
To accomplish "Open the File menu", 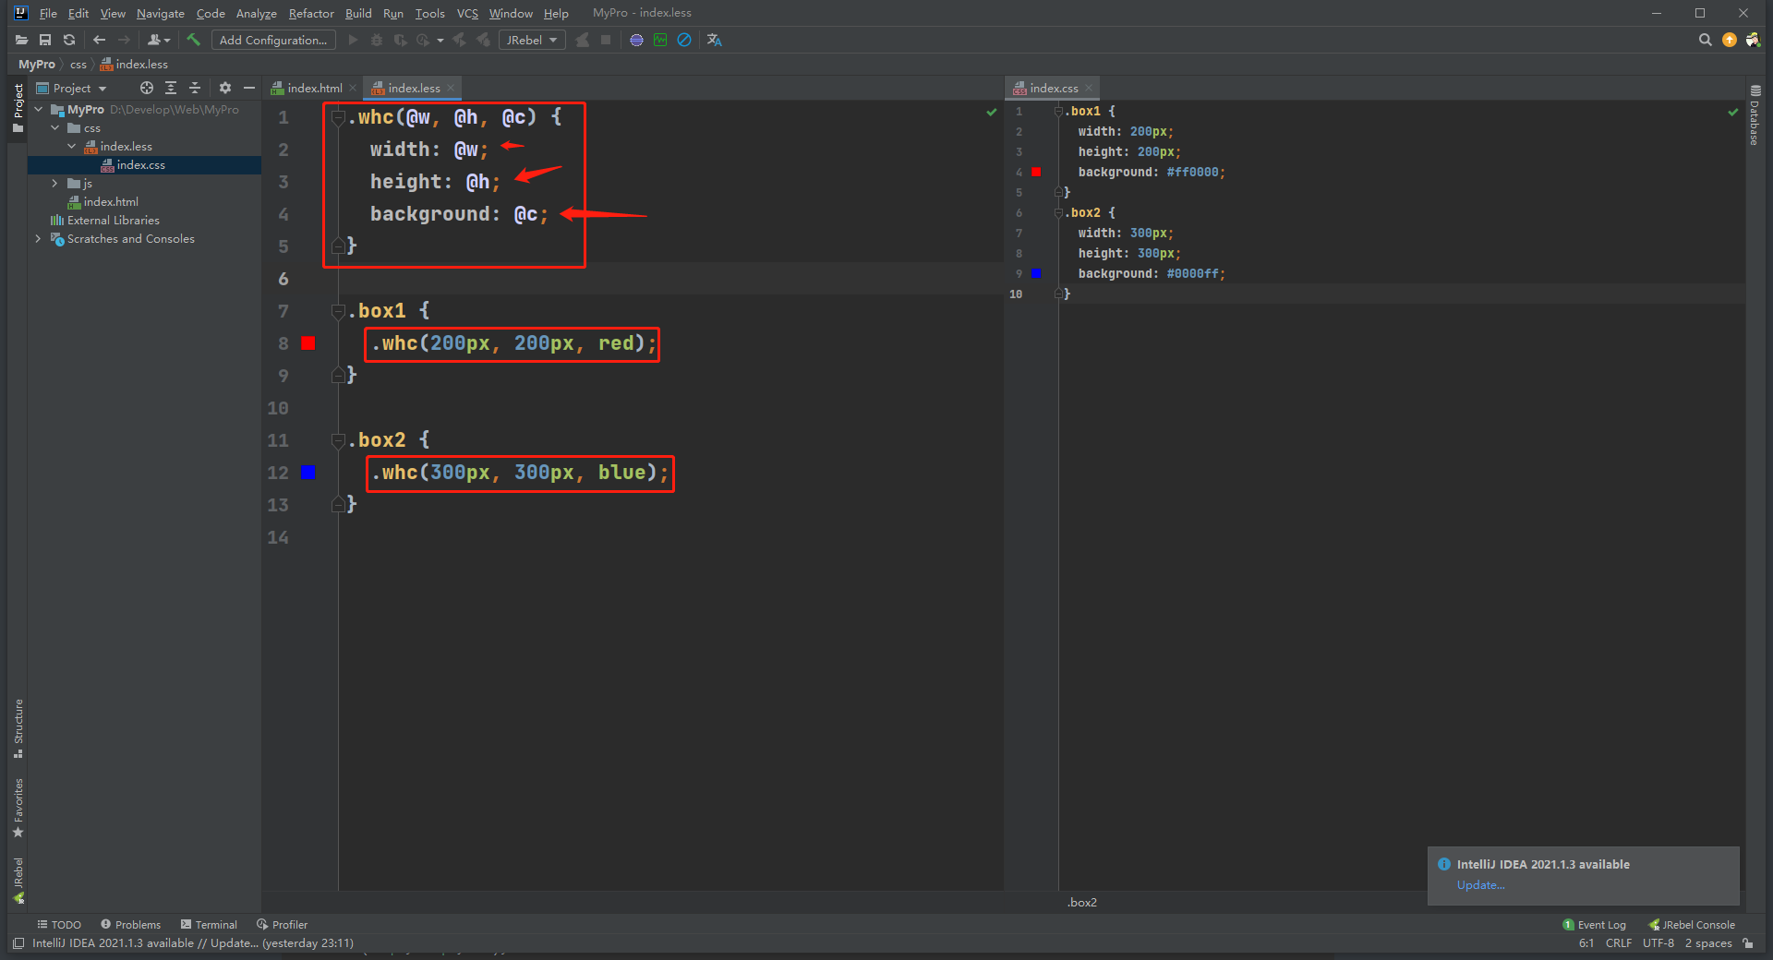I will pyautogui.click(x=48, y=13).
